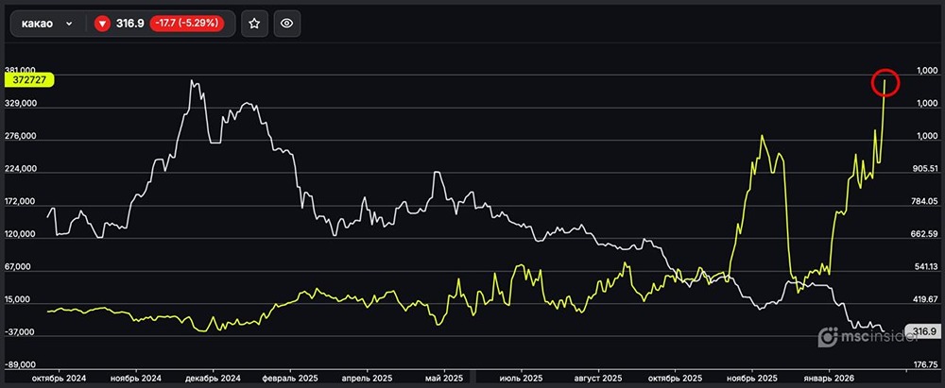Click the 316.9 price in the header
945x388 pixels.
129,24
